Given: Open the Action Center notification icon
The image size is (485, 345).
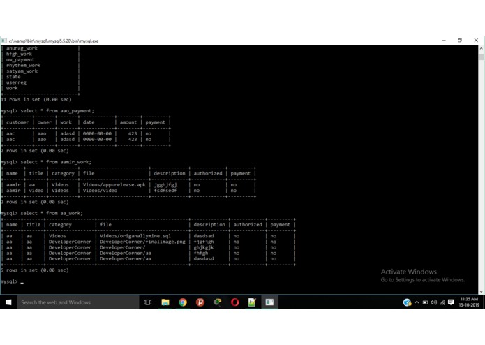Looking at the screenshot, I should tap(451, 302).
